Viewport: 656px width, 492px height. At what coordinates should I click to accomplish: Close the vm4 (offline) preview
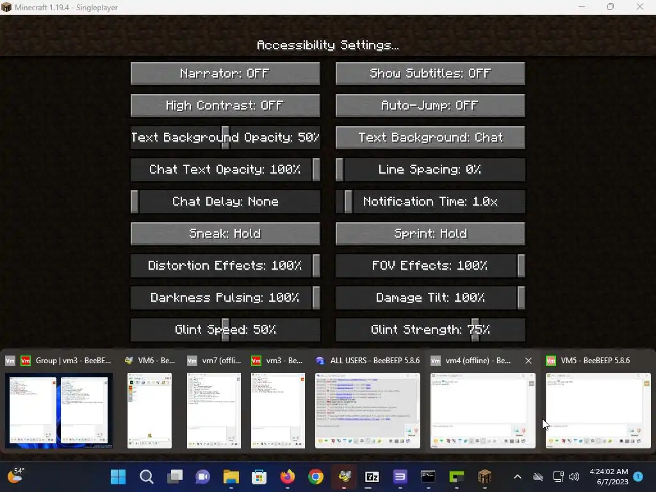click(529, 361)
